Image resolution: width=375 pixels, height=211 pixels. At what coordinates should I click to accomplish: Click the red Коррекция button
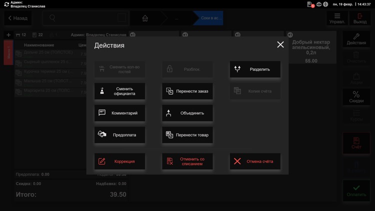[x=119, y=161]
